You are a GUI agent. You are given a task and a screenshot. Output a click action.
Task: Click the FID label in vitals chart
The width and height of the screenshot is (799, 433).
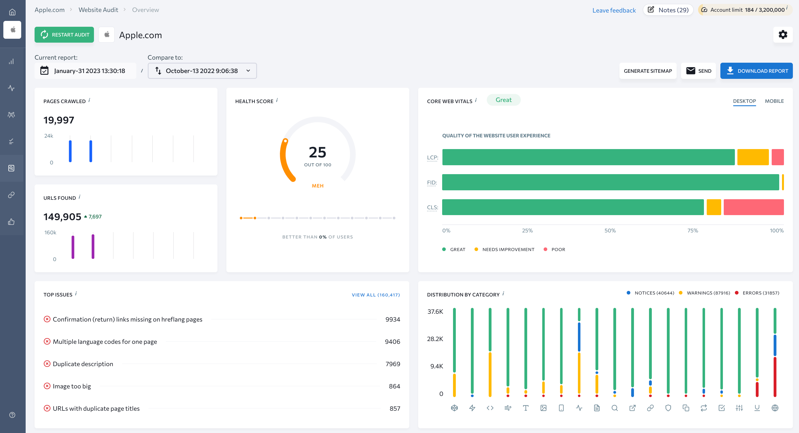click(x=432, y=182)
